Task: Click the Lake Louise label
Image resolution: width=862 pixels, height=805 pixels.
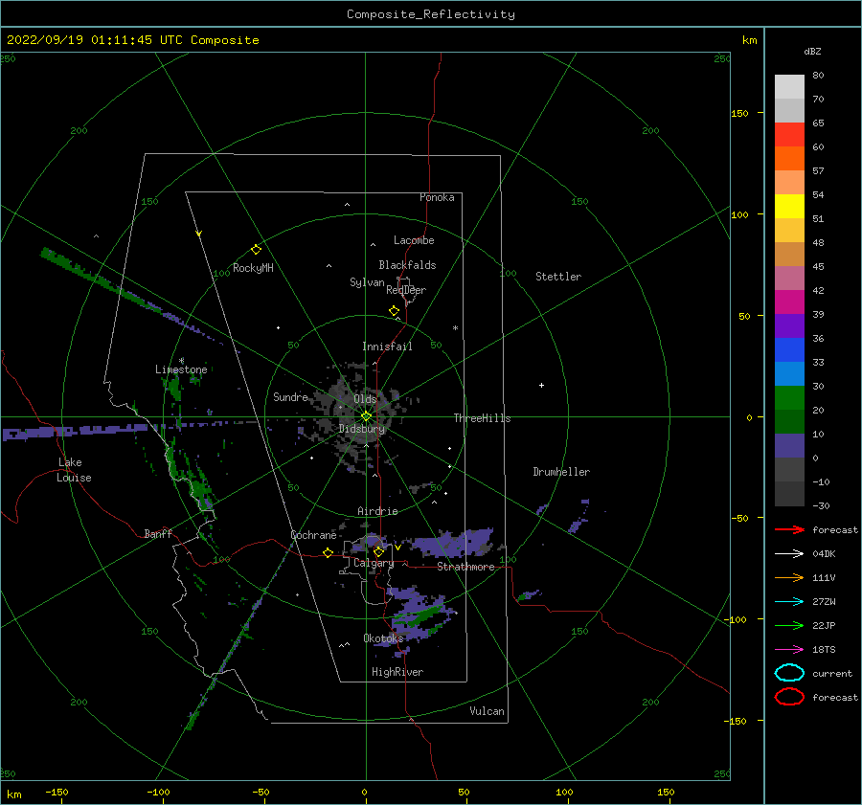Action: (74, 470)
